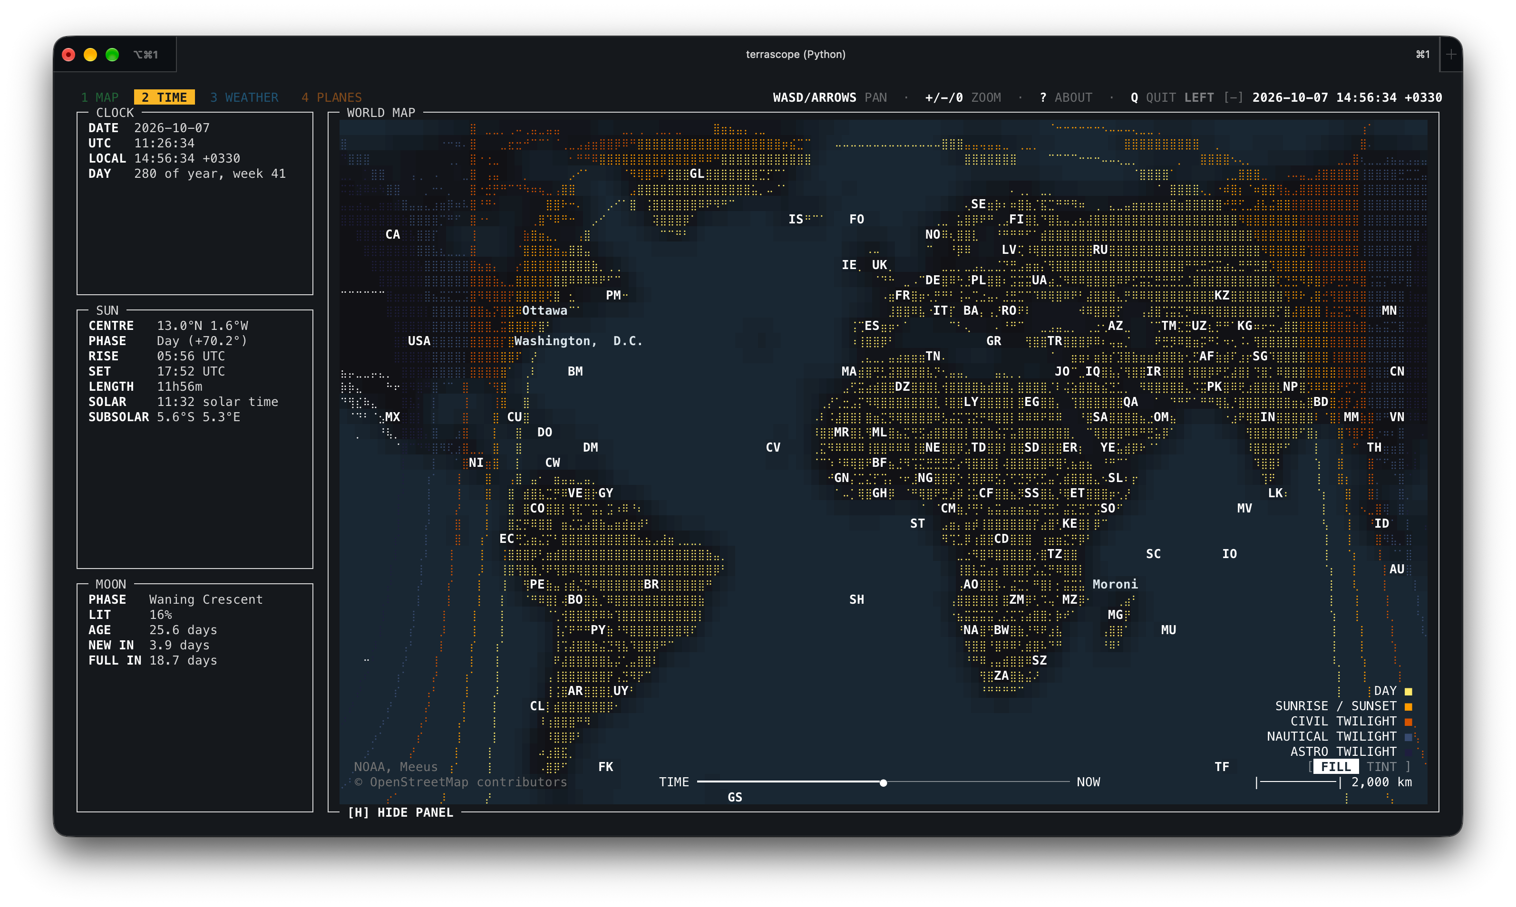
Task: Open the 3 WEATHER tab
Action: (244, 97)
